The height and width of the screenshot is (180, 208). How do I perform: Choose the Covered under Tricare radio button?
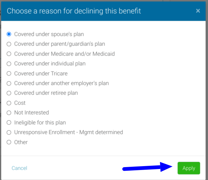[9, 74]
